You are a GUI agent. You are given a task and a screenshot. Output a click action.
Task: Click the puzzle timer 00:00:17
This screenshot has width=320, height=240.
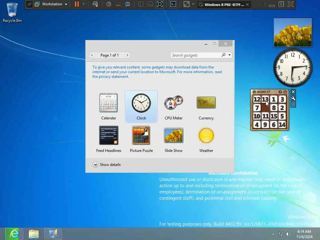pos(263,92)
